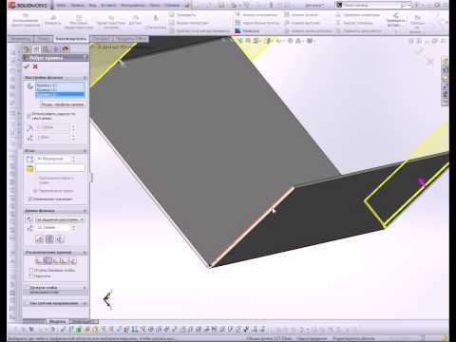Image resolution: width=456 pixels, height=342 pixels.
Task: Switch to FeatureManager design tree tab
Action: pyautogui.click(x=27, y=49)
